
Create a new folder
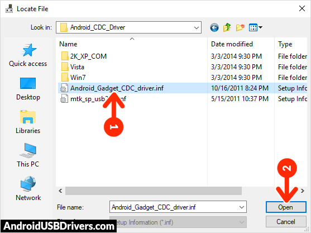pyautogui.click(x=240, y=27)
